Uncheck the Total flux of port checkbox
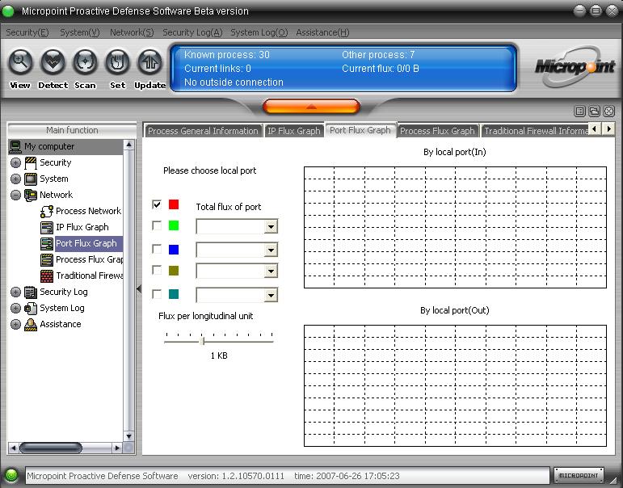This screenshot has height=488, width=623. click(157, 204)
